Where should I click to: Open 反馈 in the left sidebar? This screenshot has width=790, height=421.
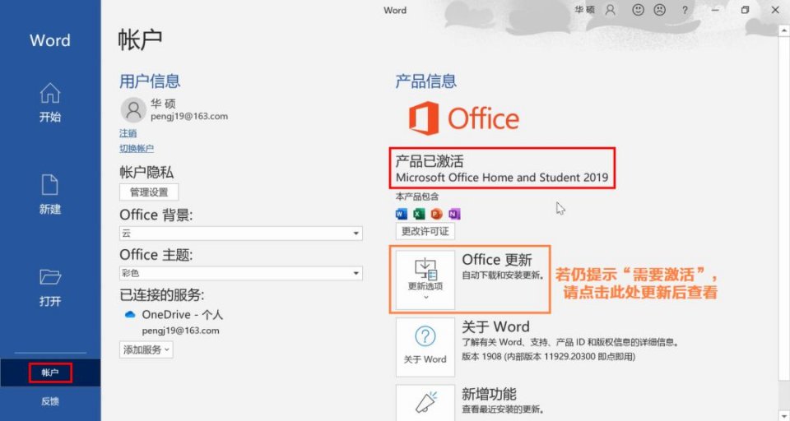click(50, 401)
